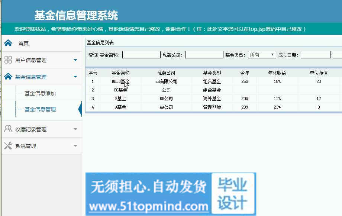Viewport: 342px width, 216px height.
Task: Open 收藏记录管理 menu label
Action: (31, 129)
